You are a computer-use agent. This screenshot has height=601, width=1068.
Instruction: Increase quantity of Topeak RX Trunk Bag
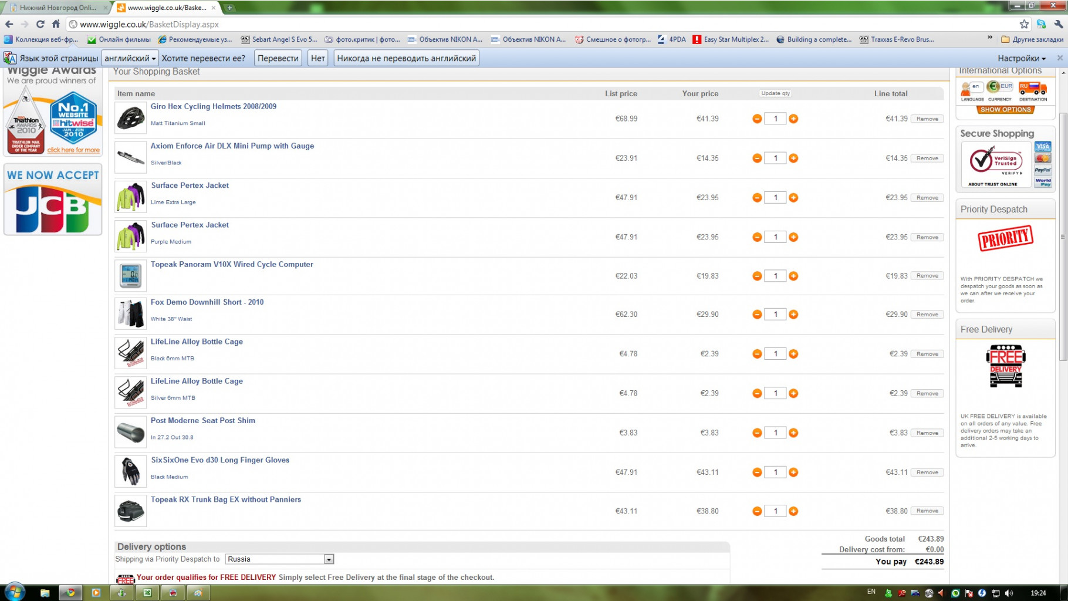click(x=793, y=511)
